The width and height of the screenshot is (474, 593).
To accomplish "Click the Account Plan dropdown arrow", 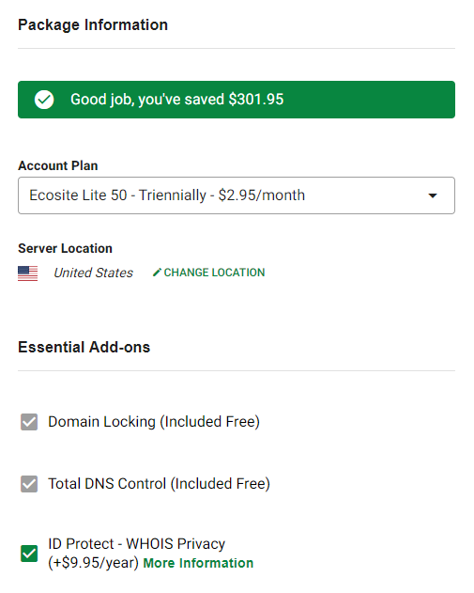I will (433, 195).
